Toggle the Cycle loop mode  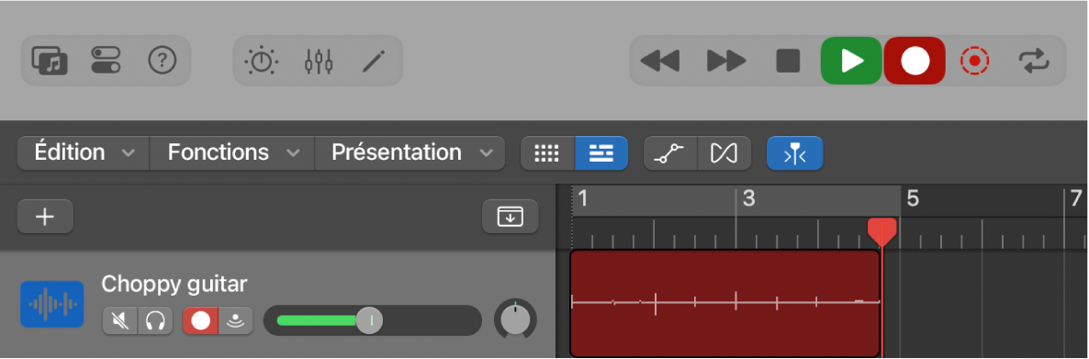[x=1034, y=62]
